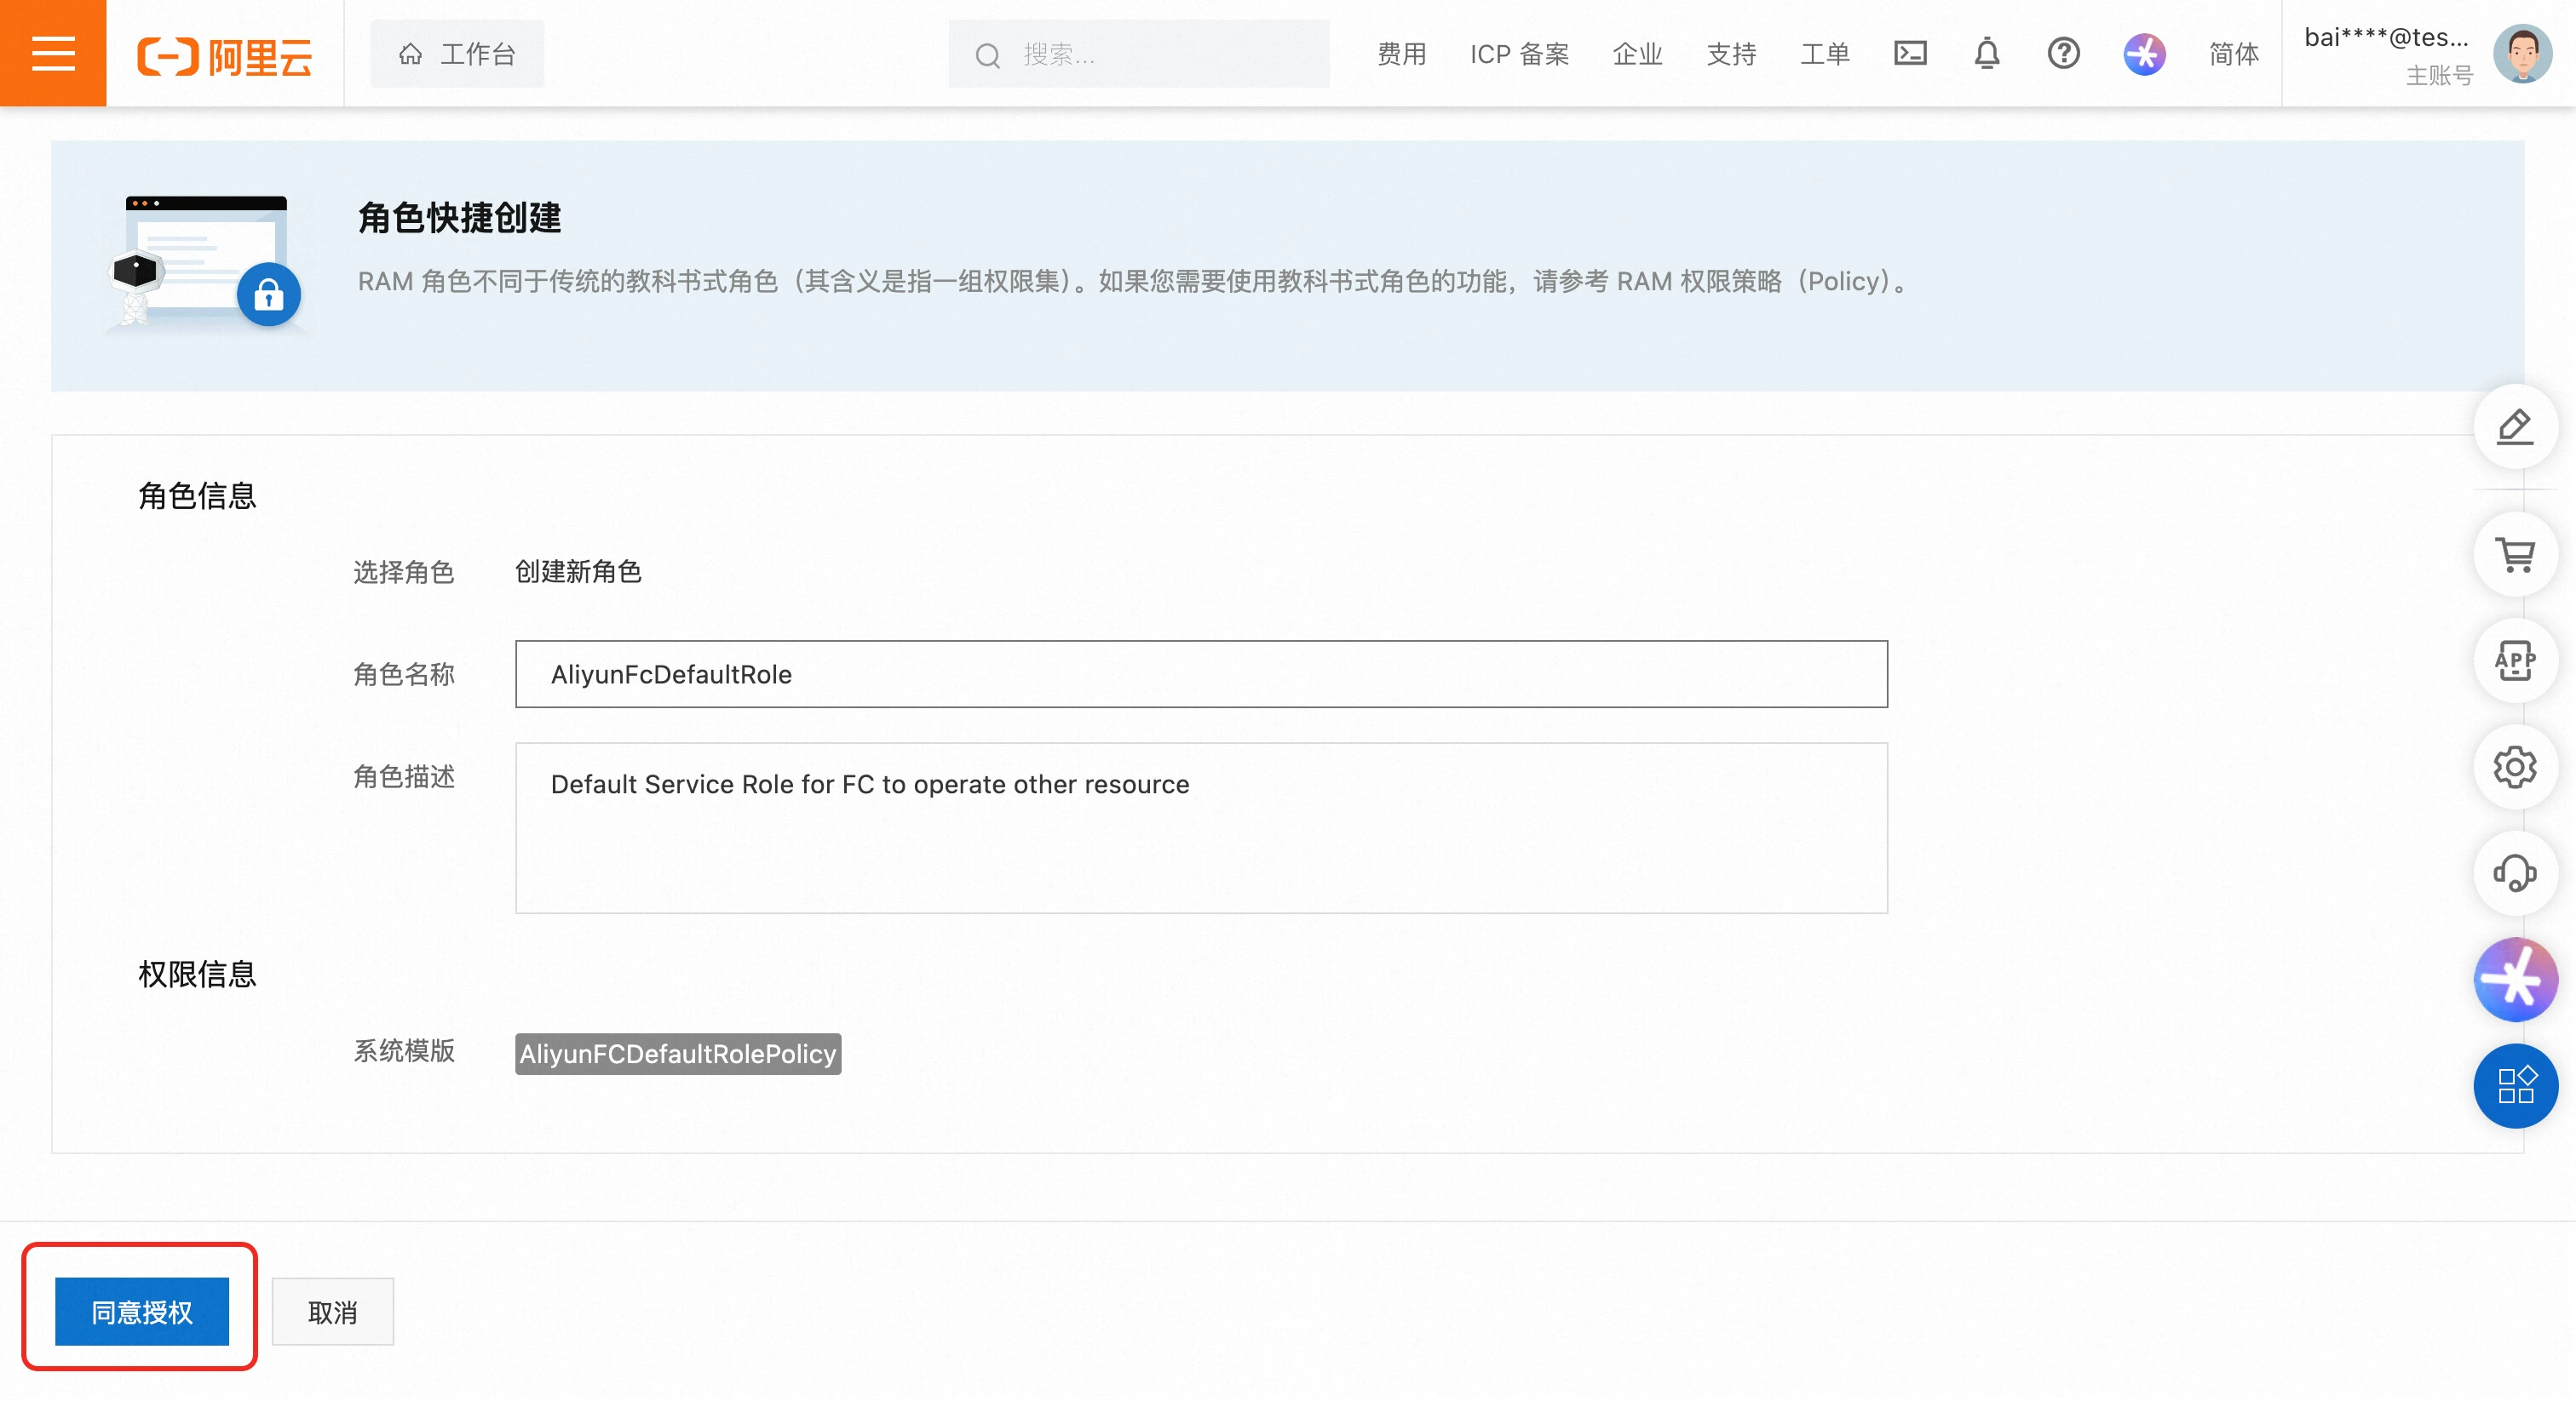Click the search magnifier icon

click(x=987, y=55)
